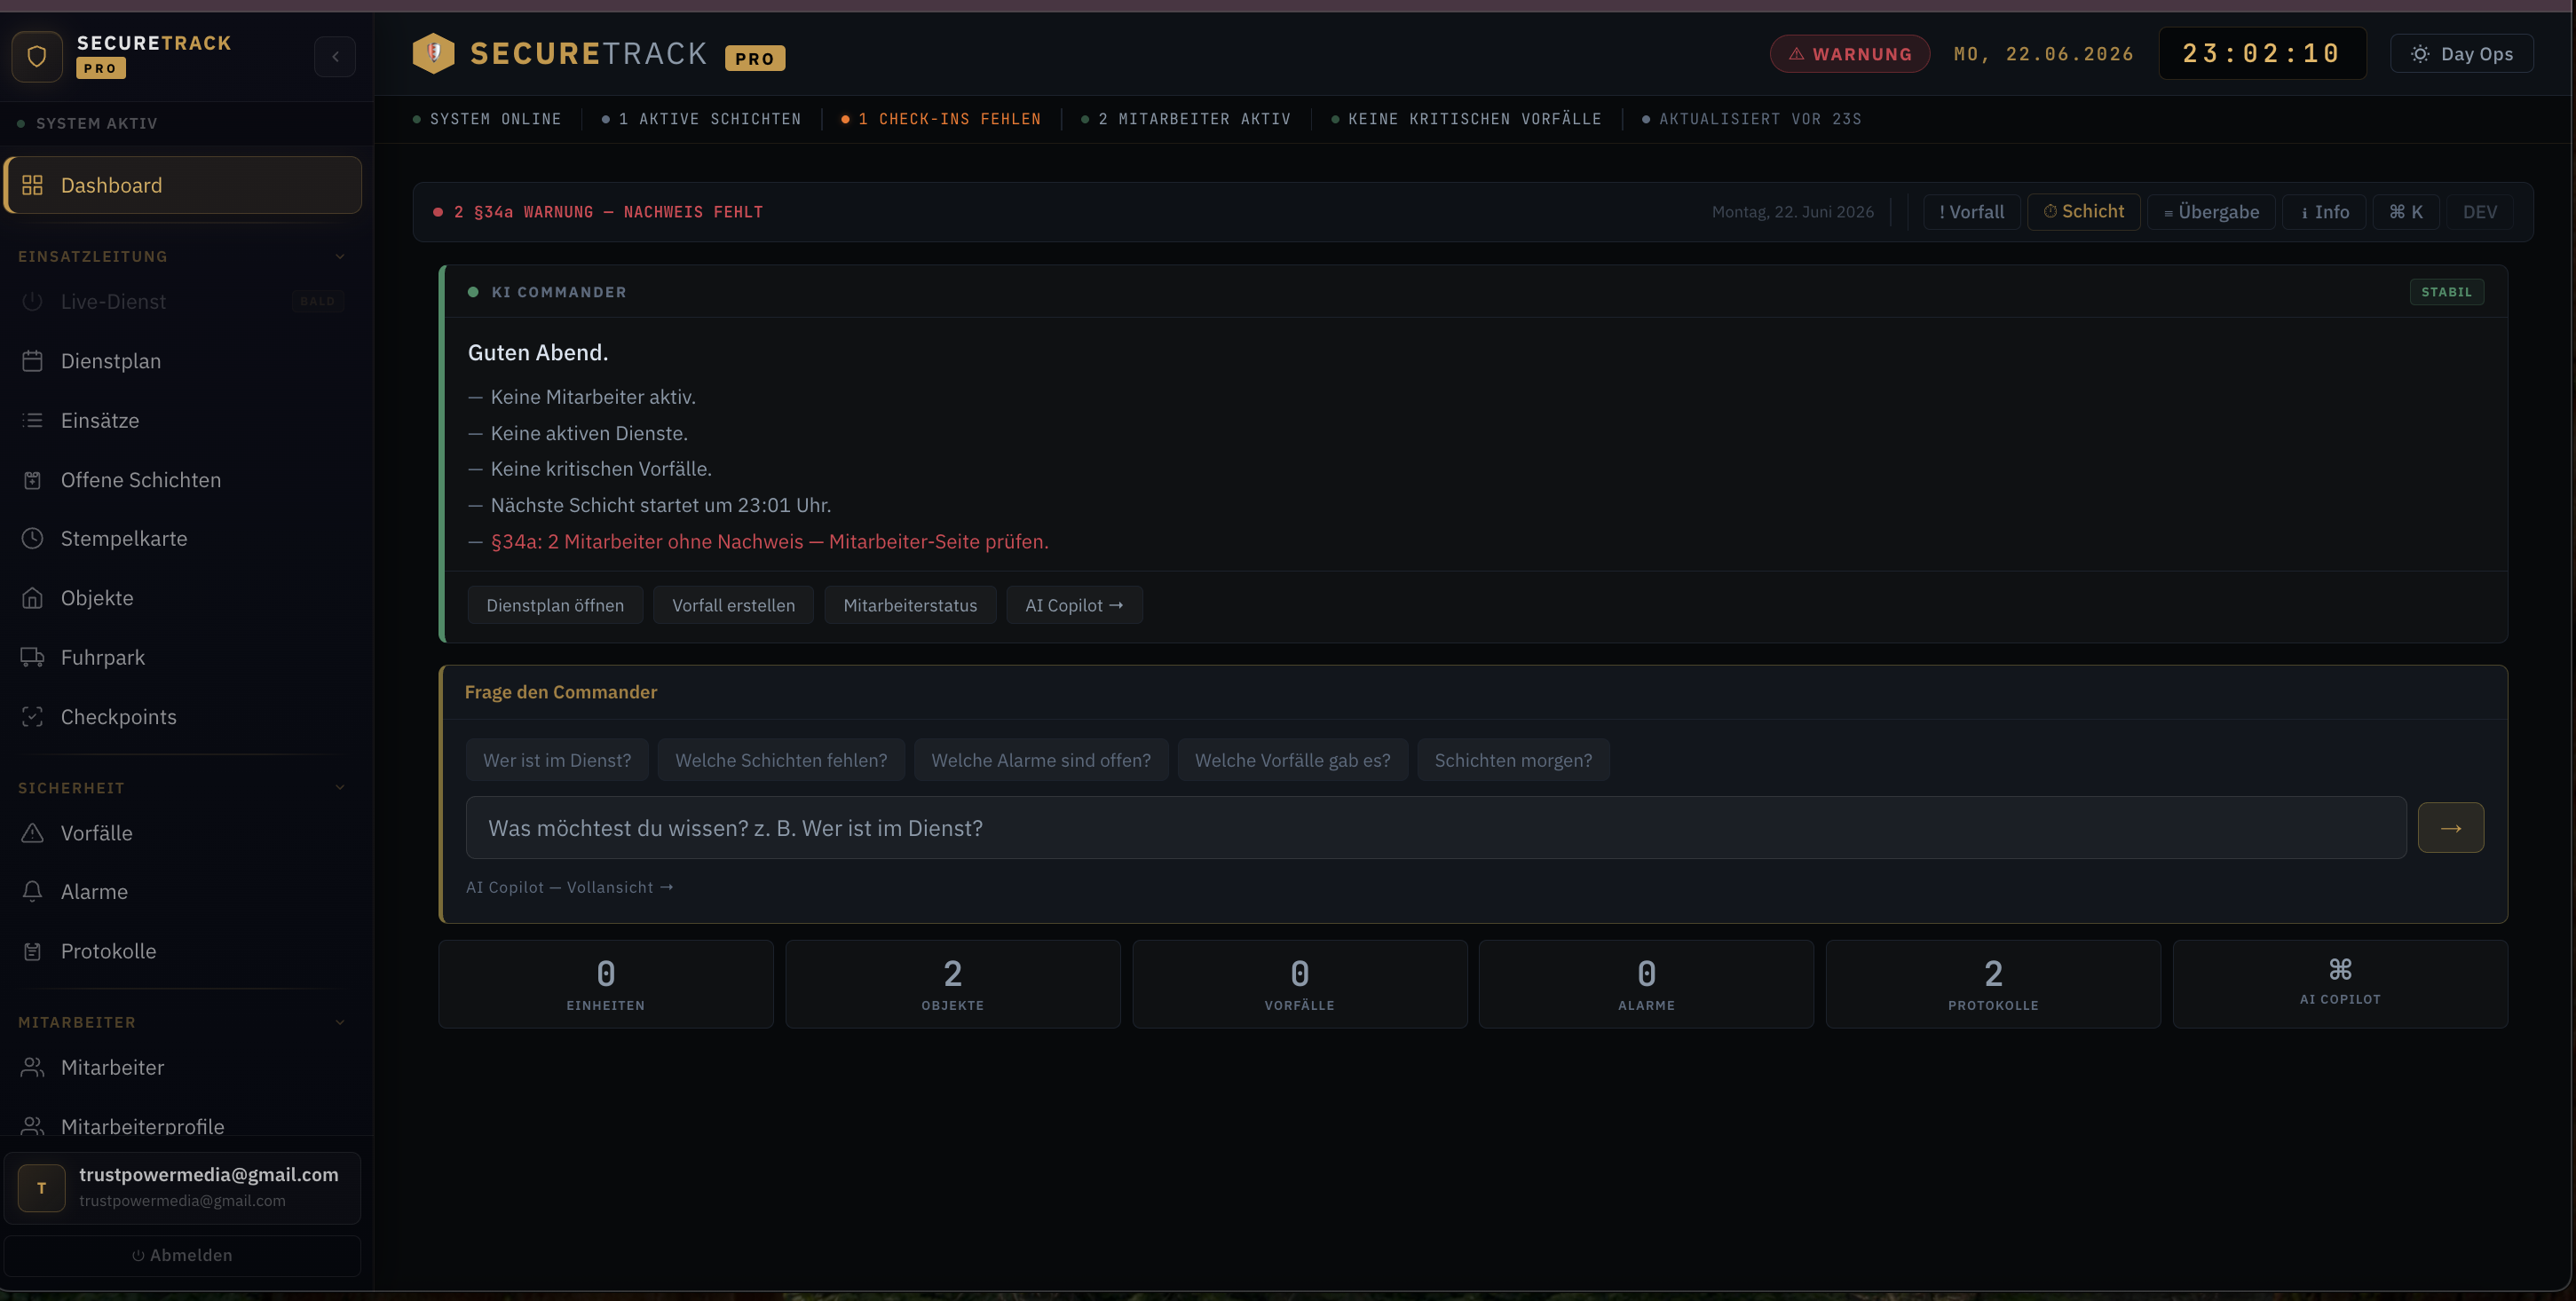Click the §34a Warnung Nachweis fehlt alert
The height and width of the screenshot is (1301, 2576).
coord(598,212)
